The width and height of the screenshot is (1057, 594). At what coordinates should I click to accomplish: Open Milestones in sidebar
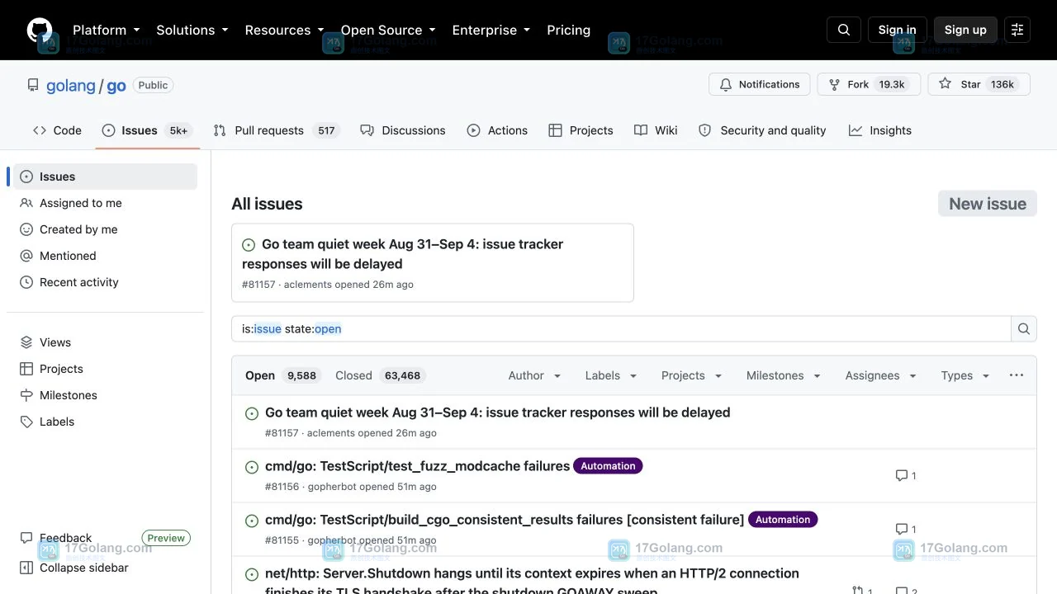(x=105, y=395)
